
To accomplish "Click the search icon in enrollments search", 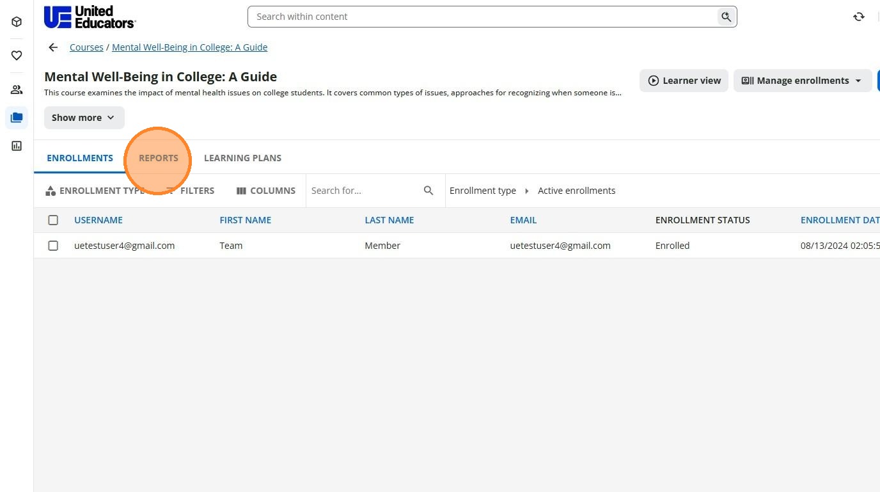I will tap(428, 191).
